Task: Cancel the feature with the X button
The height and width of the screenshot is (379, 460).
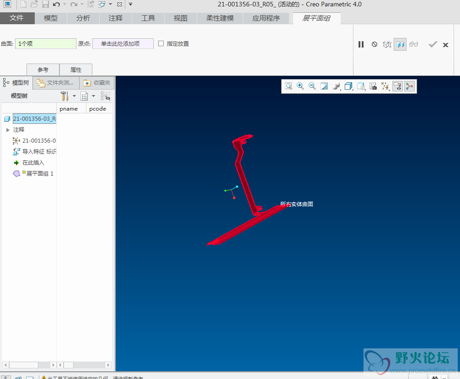Action: [x=446, y=45]
